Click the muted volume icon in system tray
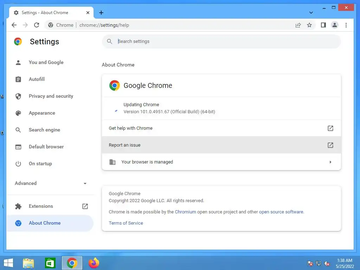 point(327,263)
